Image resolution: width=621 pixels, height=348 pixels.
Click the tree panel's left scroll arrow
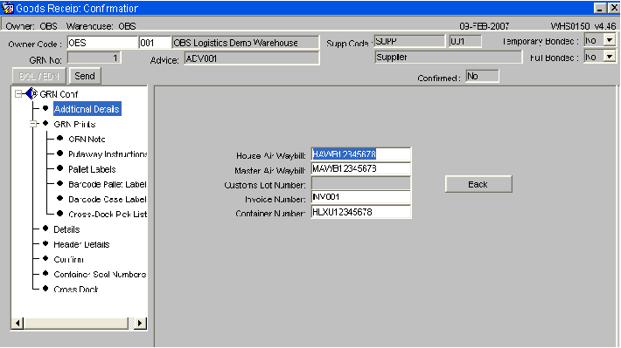pos(17,323)
